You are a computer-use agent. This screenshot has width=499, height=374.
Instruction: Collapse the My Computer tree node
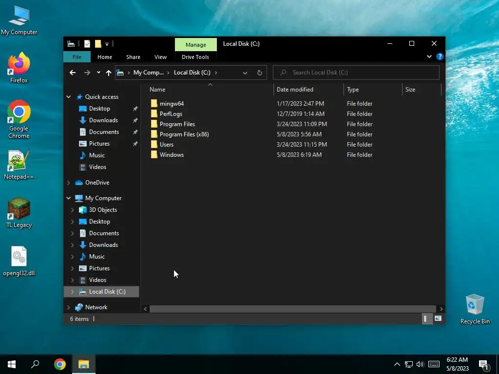pyautogui.click(x=68, y=198)
